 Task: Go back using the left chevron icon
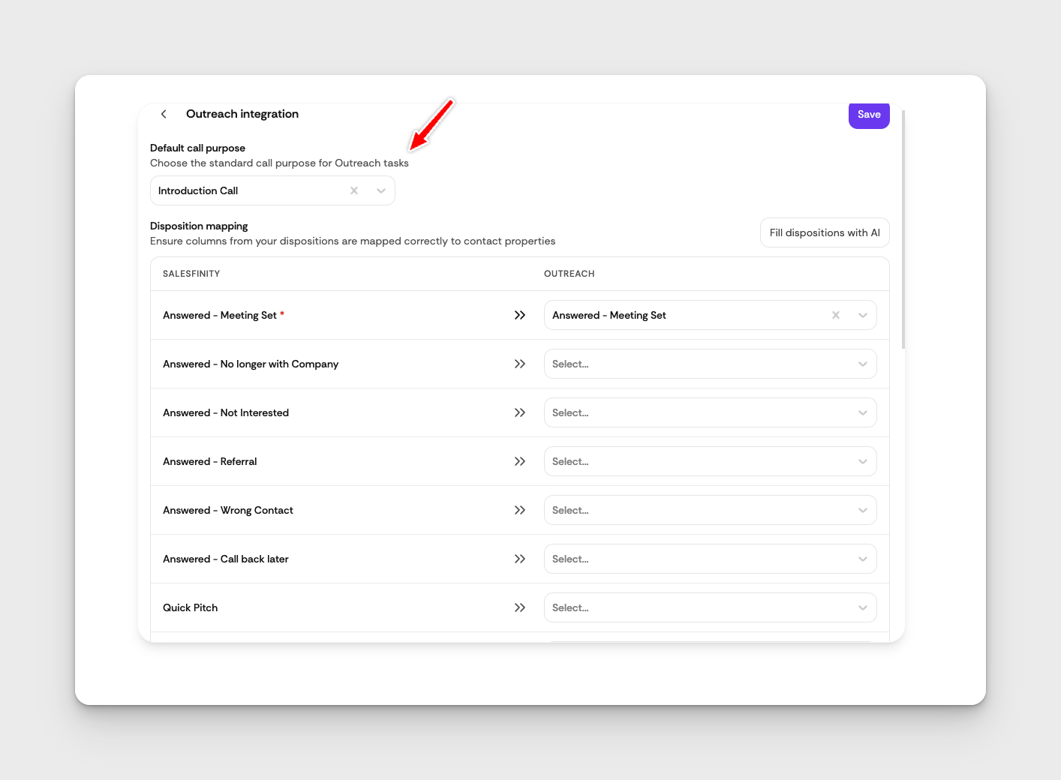click(x=164, y=114)
